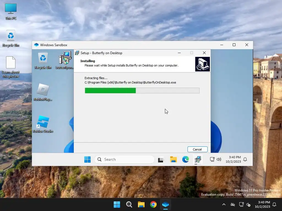282x211 pixels.
Task: Select Windows Sandbox in host taskbar
Action: pos(166,204)
